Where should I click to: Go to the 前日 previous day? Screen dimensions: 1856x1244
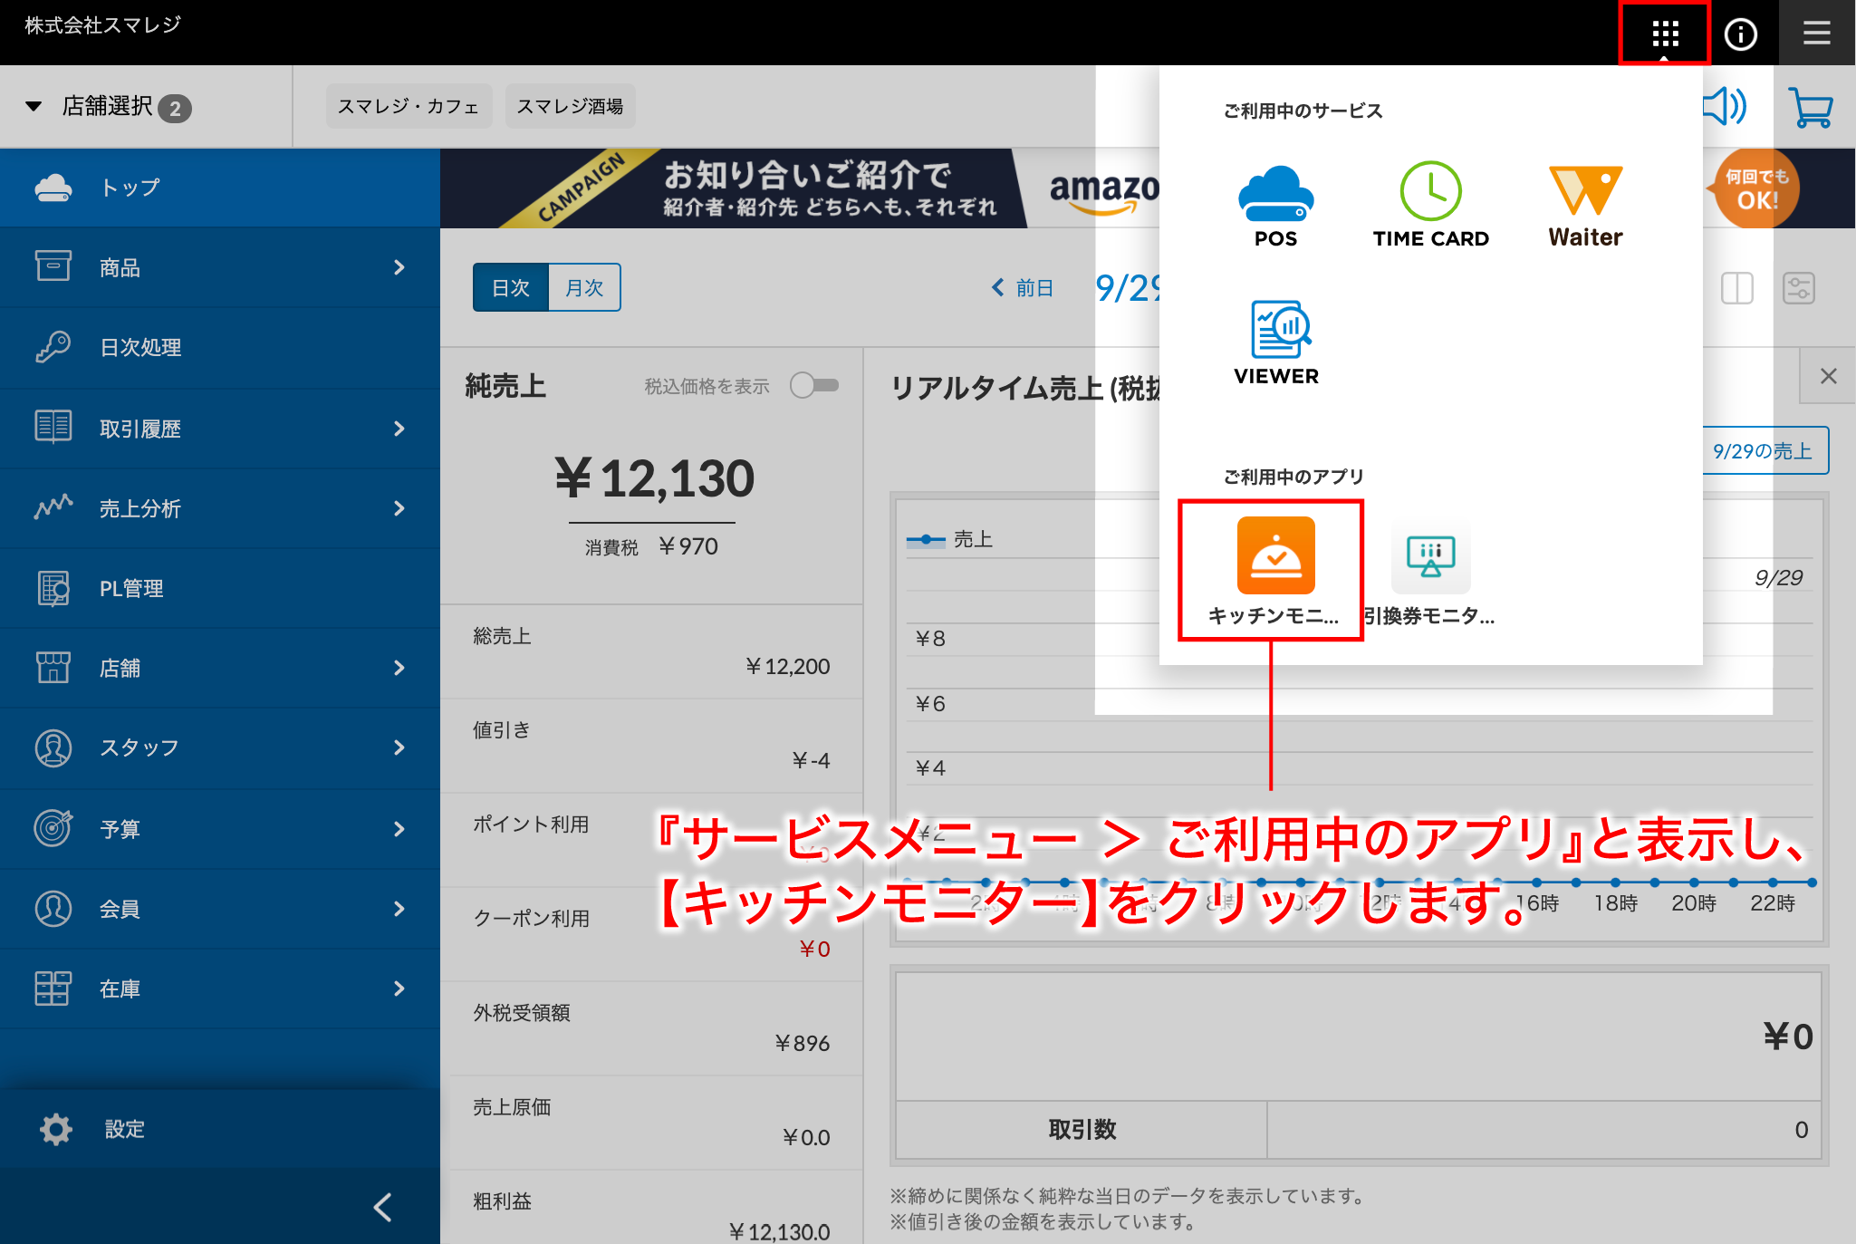[x=1023, y=288]
